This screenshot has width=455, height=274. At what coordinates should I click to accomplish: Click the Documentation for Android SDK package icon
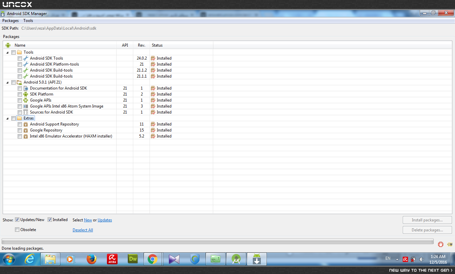point(26,88)
